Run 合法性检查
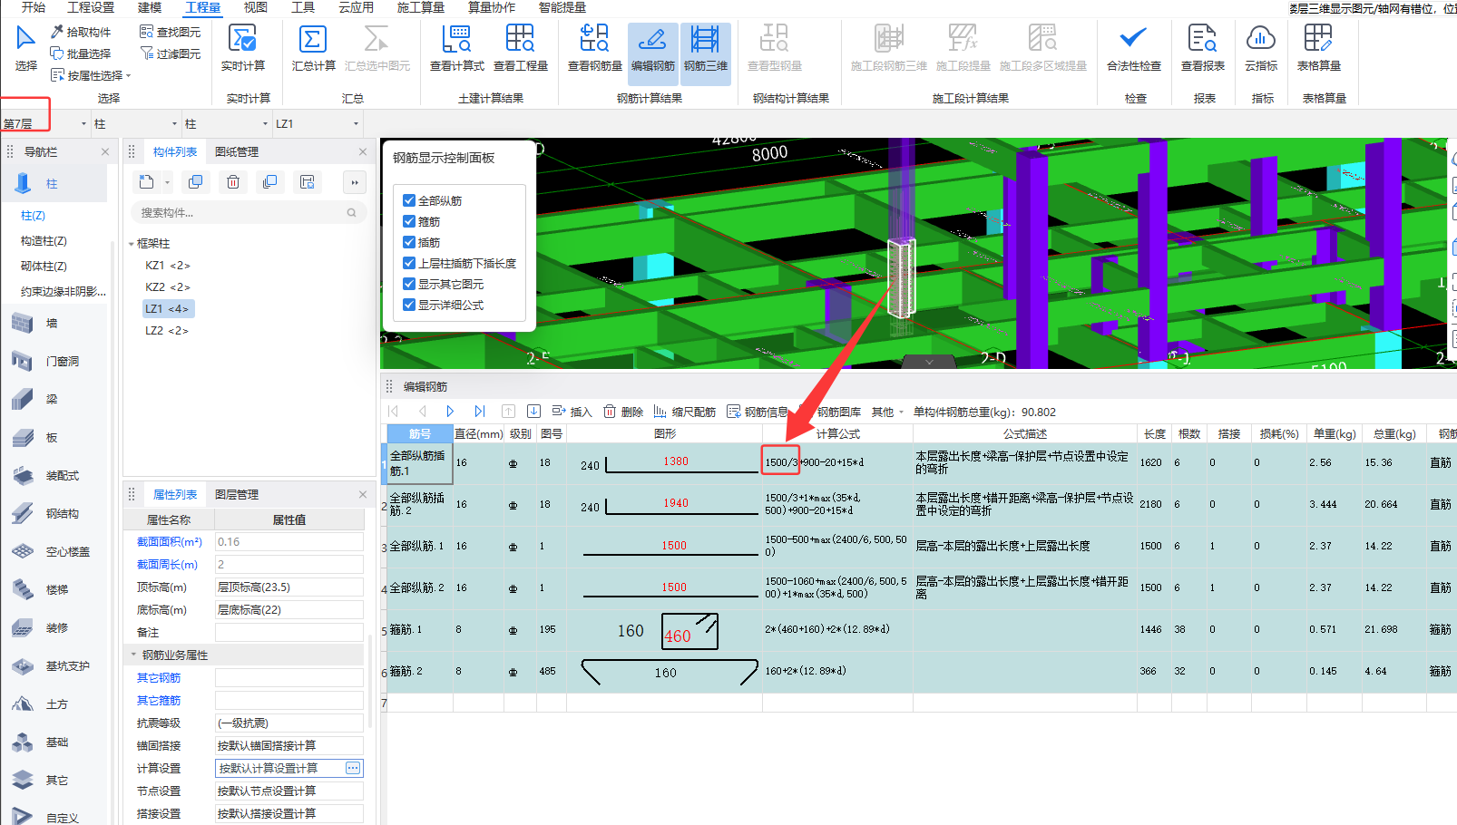Image resolution: width=1457 pixels, height=825 pixels. tap(1133, 49)
